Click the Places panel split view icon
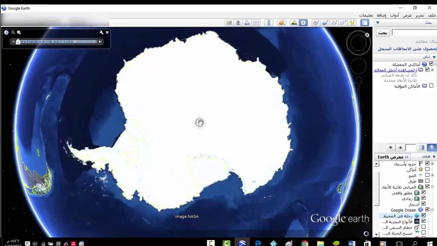 (422, 148)
